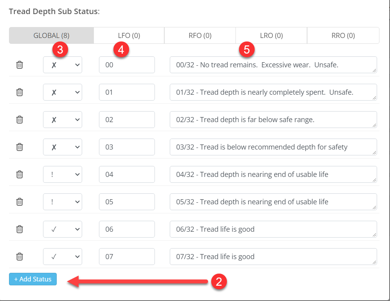Edit the '02/32 far below safe range' description

click(x=273, y=120)
